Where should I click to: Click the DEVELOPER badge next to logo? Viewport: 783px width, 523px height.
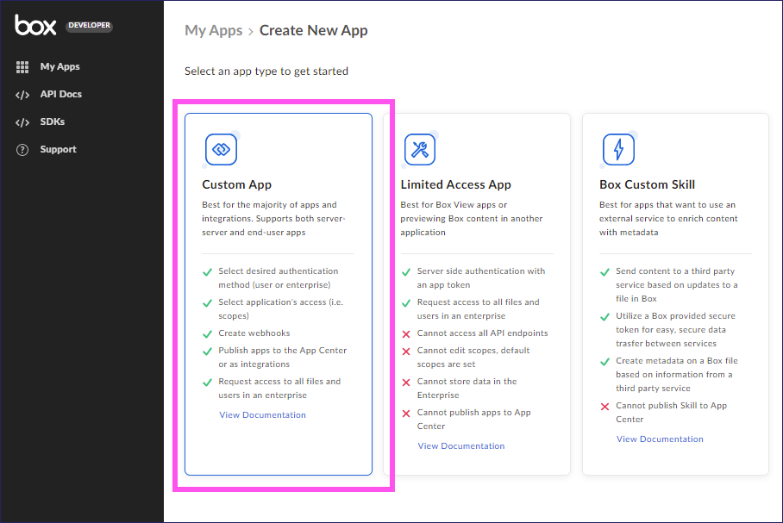[x=89, y=25]
